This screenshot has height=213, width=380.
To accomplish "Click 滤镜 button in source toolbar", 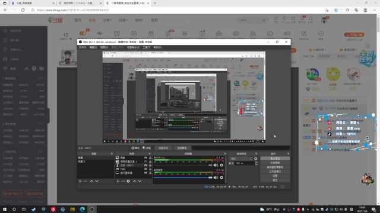I will click(147, 148).
